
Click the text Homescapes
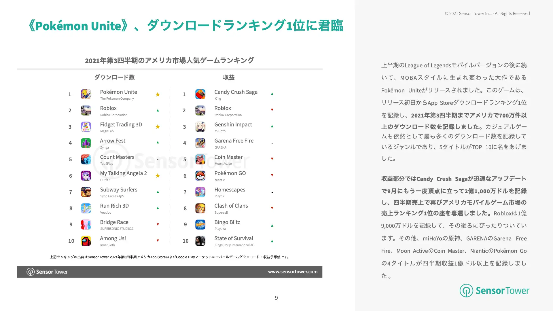coord(230,189)
